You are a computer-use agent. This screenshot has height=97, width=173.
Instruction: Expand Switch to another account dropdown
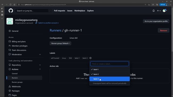(47, 23)
